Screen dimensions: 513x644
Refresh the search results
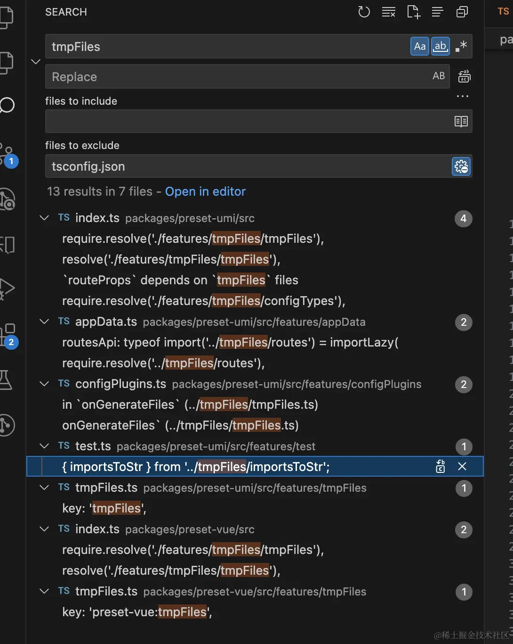(x=364, y=12)
